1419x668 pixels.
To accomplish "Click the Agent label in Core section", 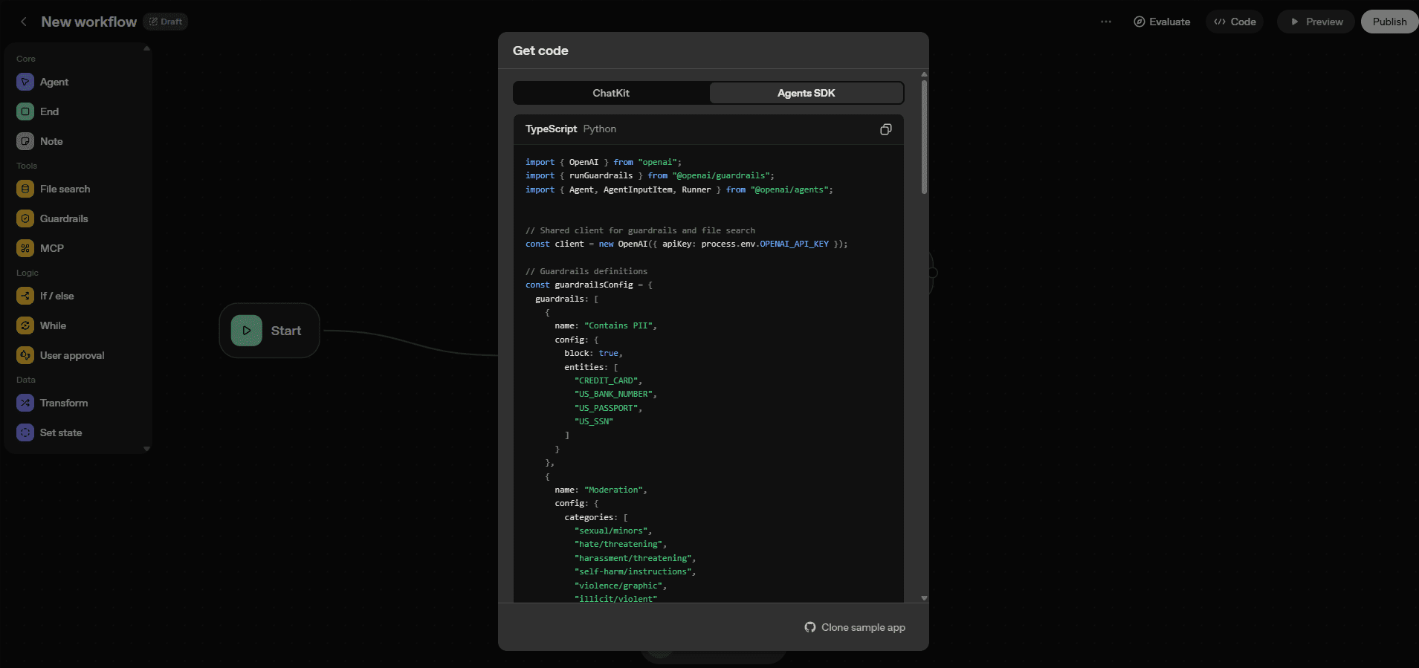I will pyautogui.click(x=54, y=82).
